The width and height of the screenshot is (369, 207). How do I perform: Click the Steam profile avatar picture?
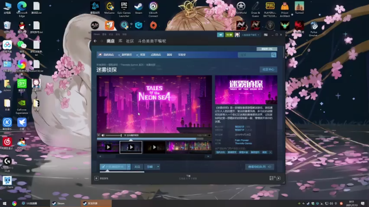[x=237, y=34]
